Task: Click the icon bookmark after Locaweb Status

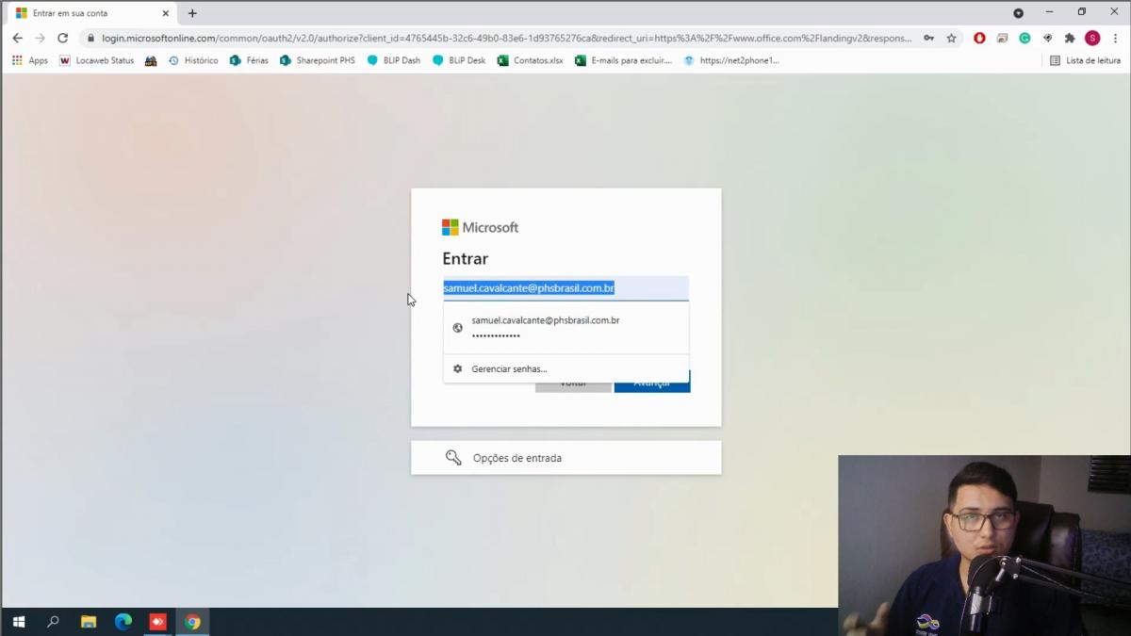Action: [x=151, y=60]
